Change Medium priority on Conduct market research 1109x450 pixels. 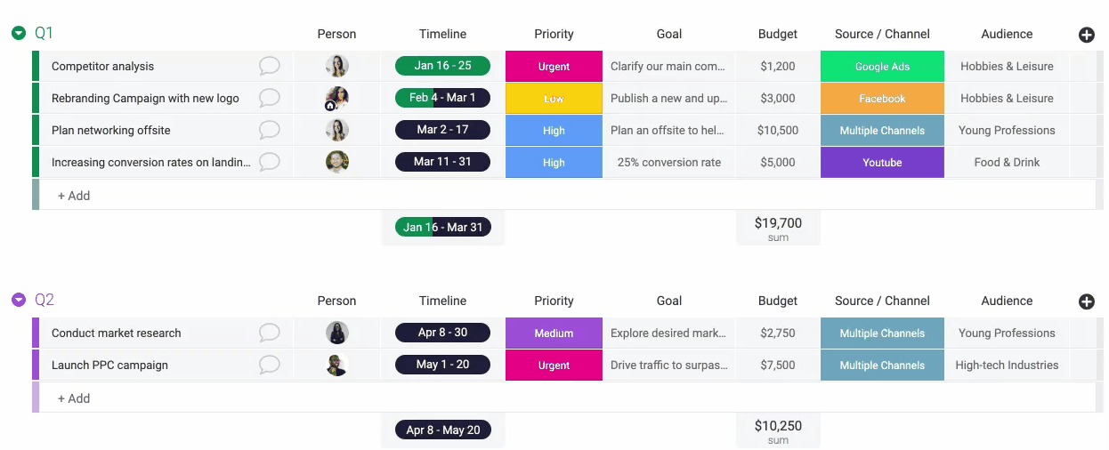coord(554,333)
